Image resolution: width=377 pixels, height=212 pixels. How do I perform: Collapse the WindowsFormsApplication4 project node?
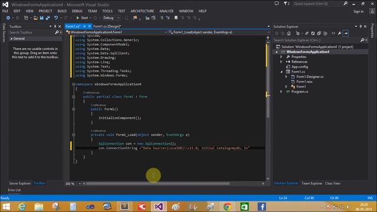[276, 52]
